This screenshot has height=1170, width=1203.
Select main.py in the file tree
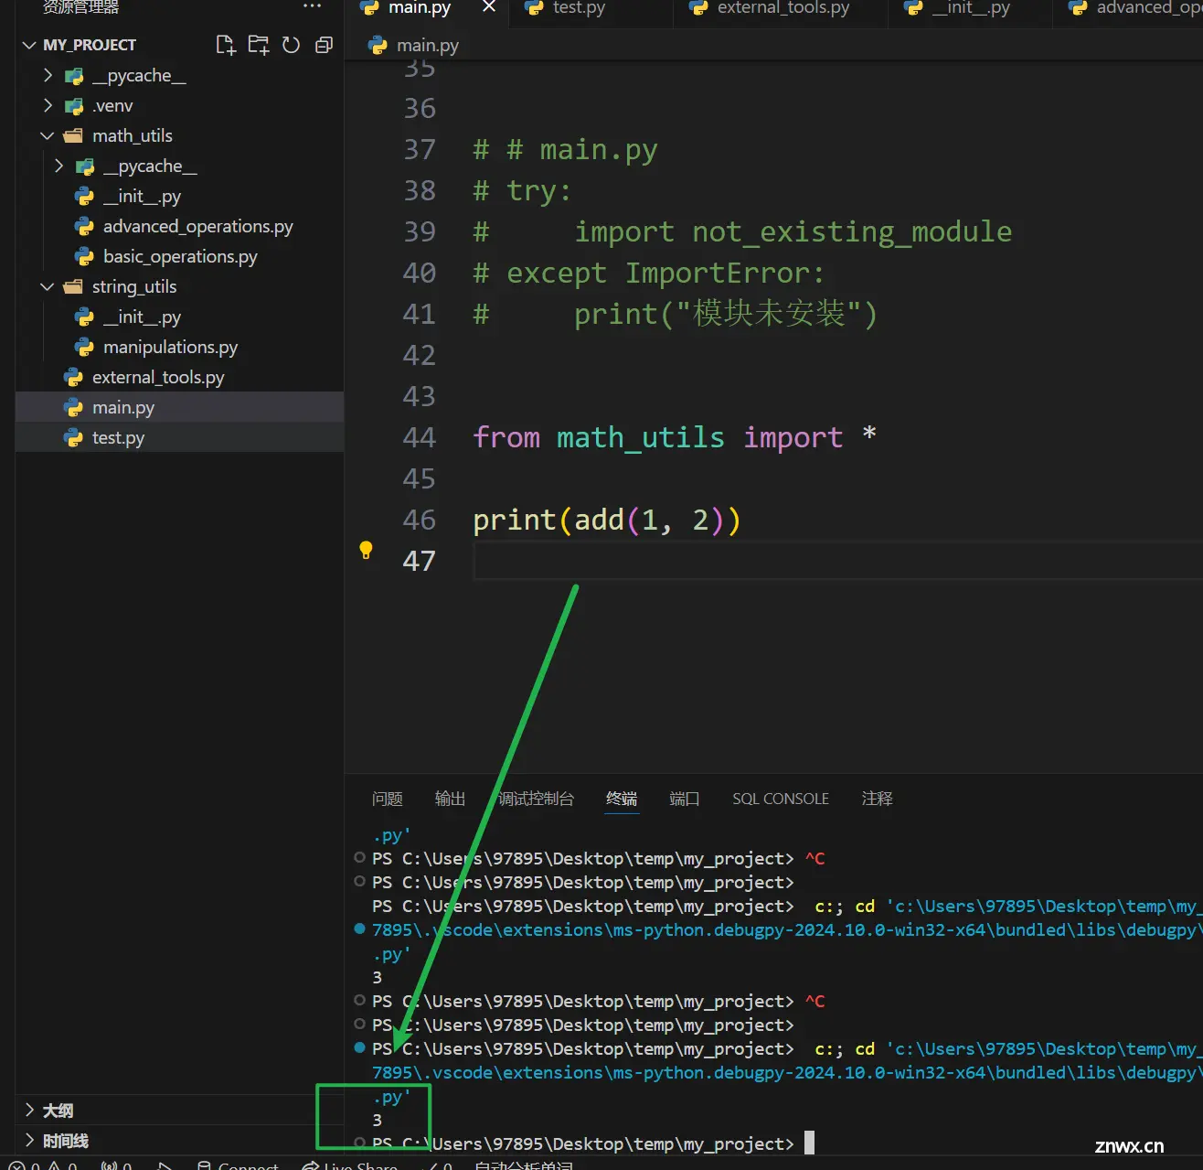179,407
